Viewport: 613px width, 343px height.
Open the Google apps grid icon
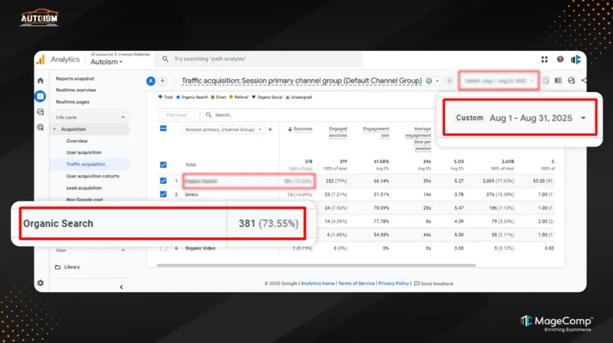click(544, 59)
